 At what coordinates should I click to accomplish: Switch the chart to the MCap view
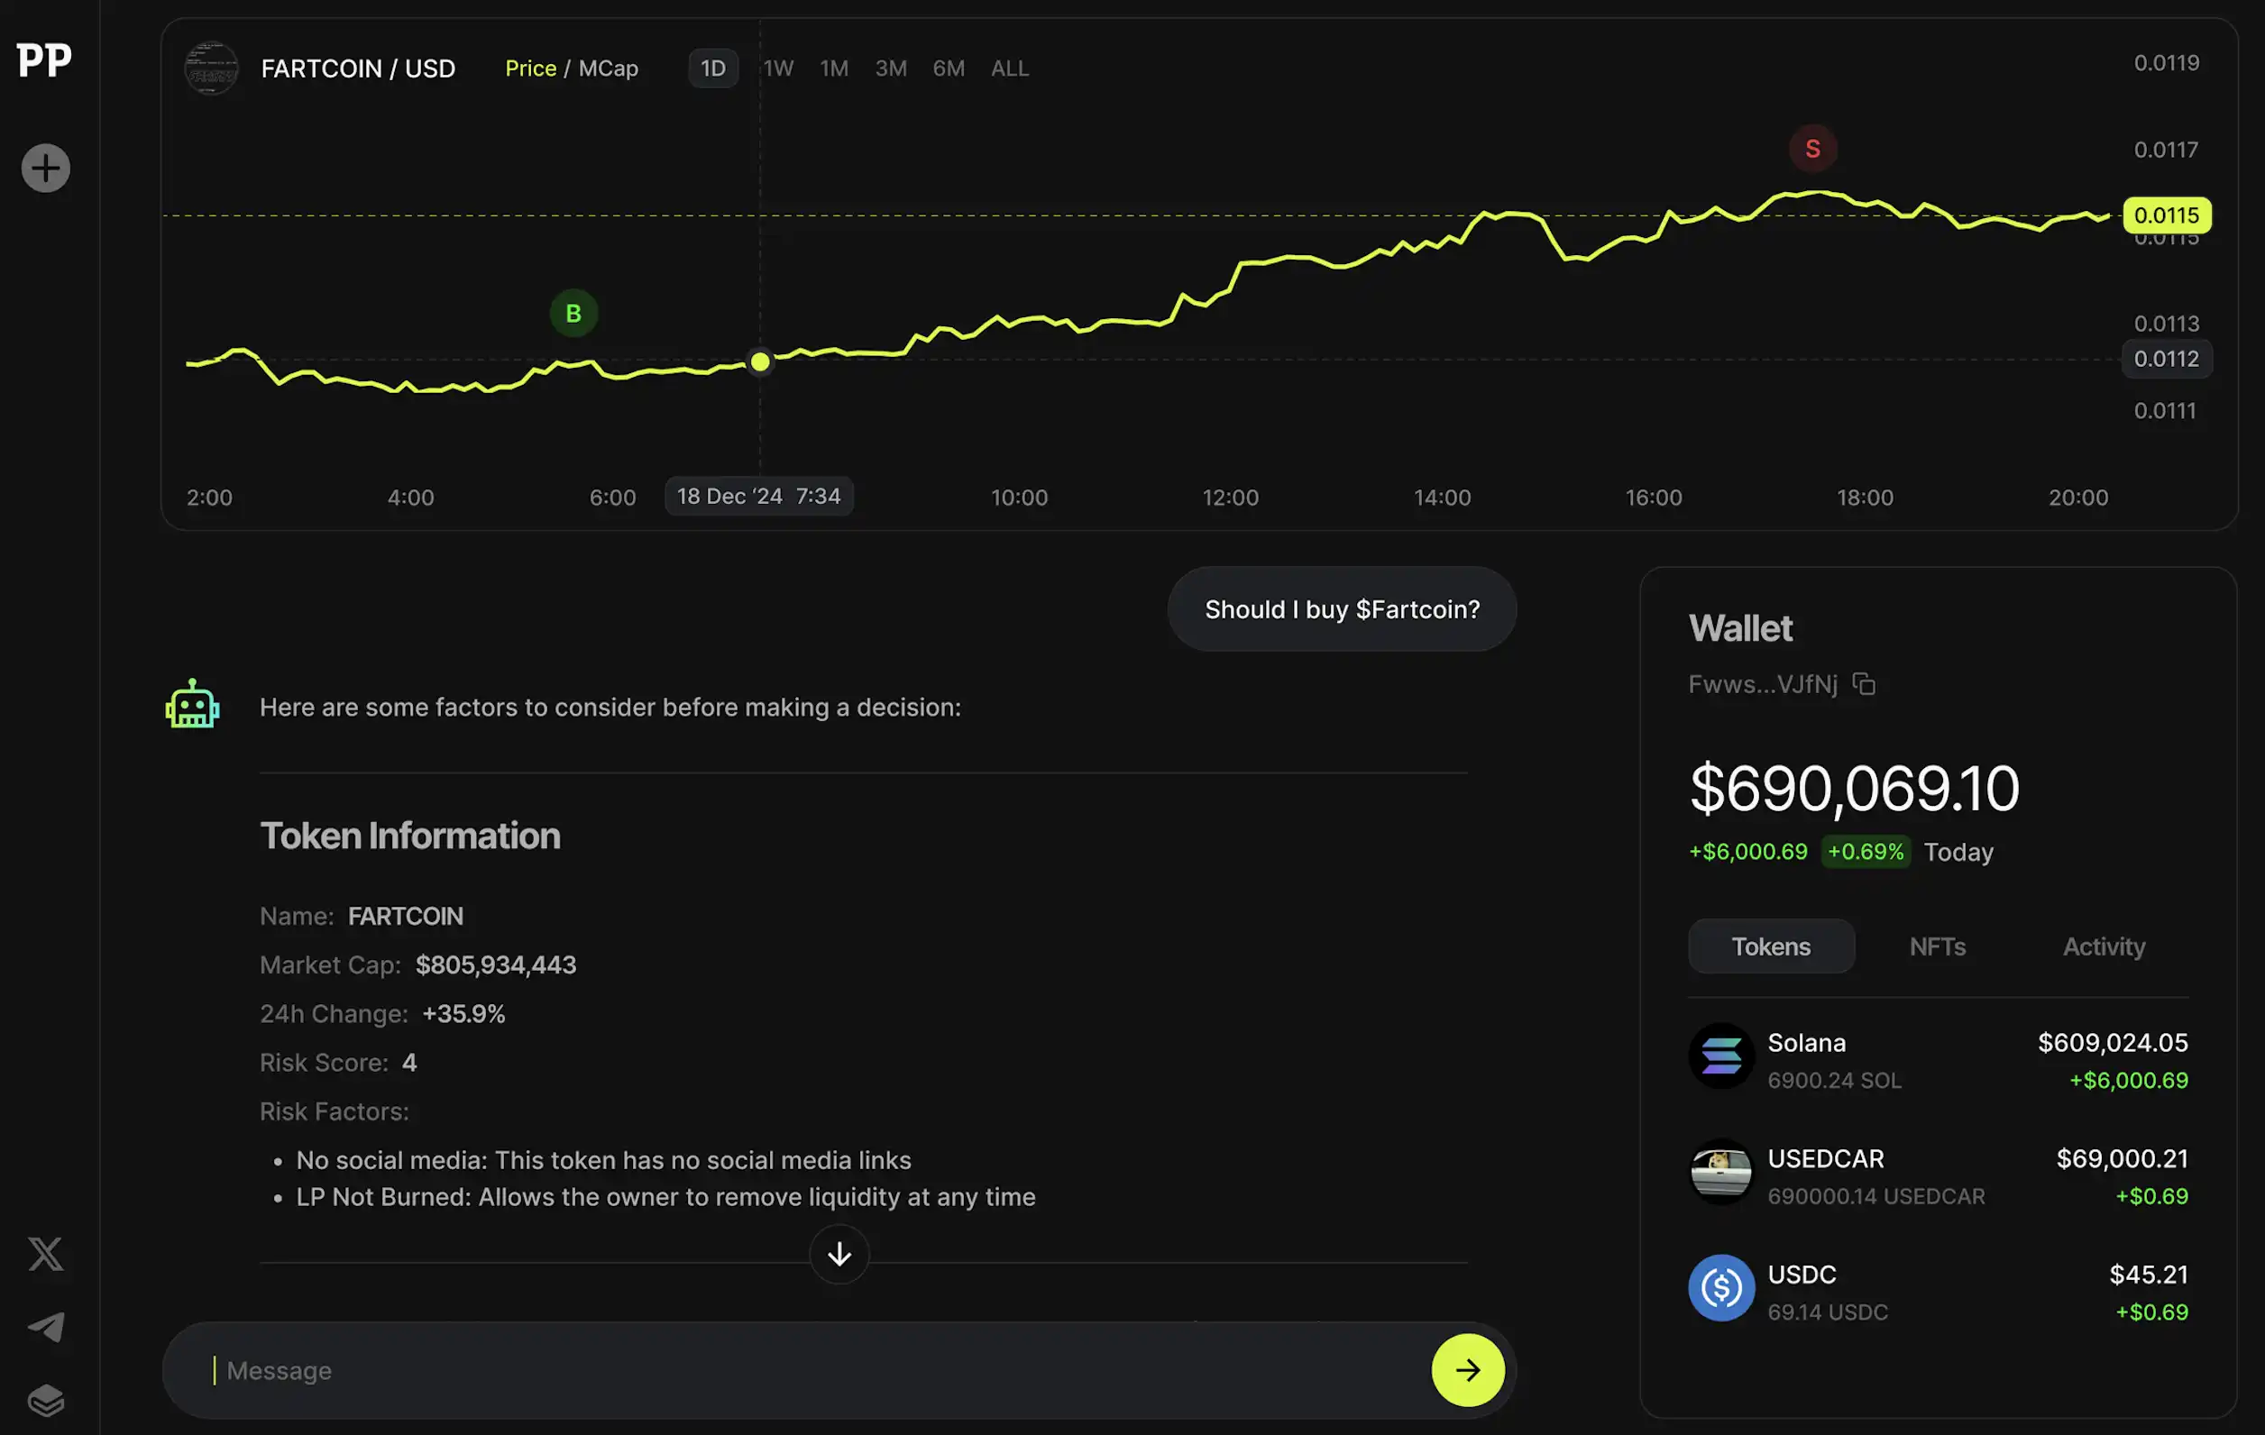coord(608,69)
